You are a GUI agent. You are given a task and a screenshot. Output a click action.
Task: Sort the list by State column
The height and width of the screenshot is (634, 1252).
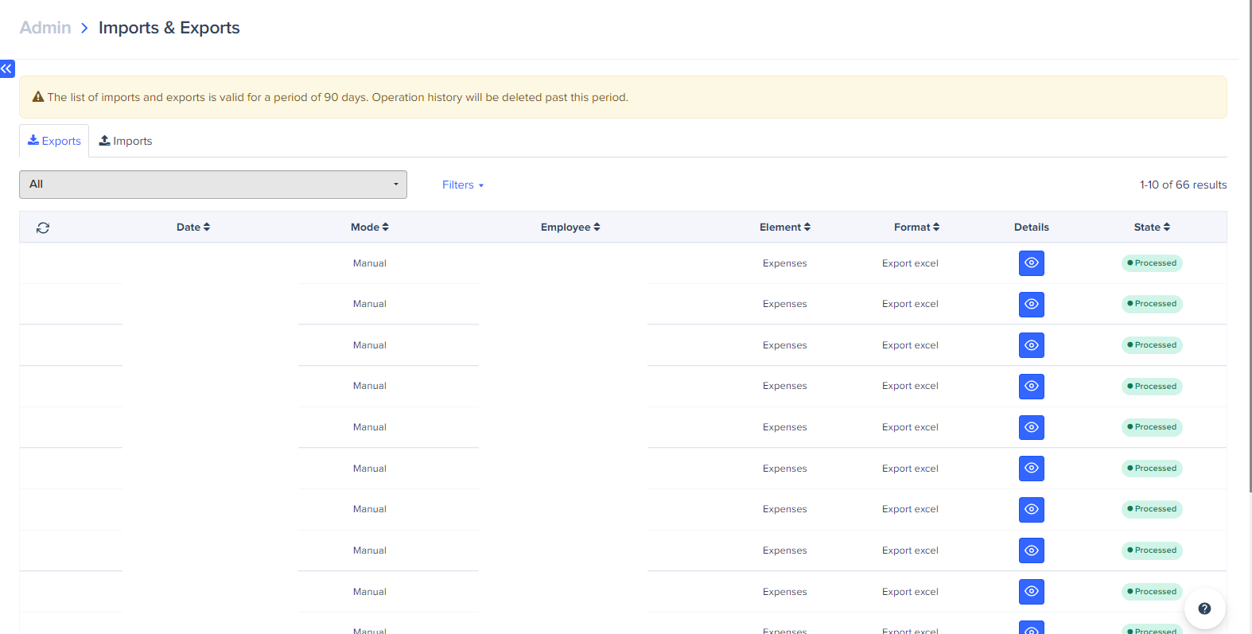click(x=1152, y=228)
